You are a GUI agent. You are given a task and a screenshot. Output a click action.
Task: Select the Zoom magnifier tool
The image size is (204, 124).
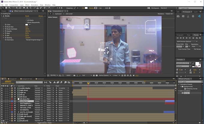coord(10,8)
